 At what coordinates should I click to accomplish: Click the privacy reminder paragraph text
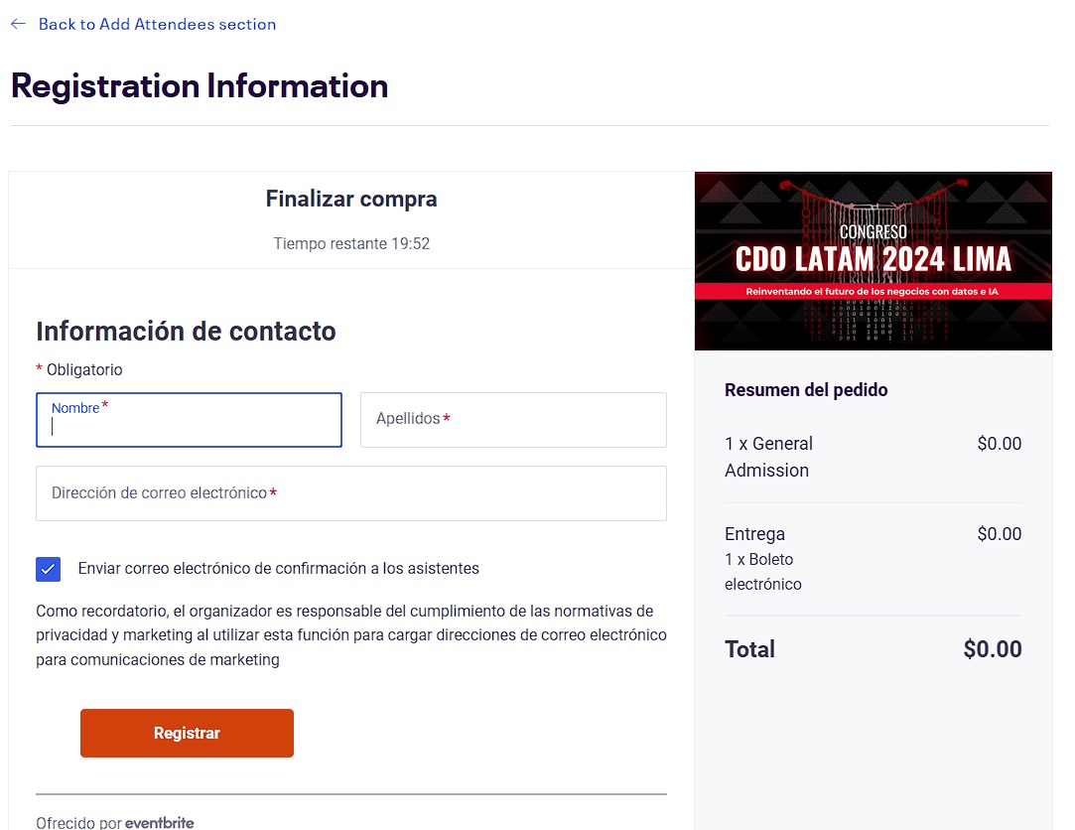(351, 635)
